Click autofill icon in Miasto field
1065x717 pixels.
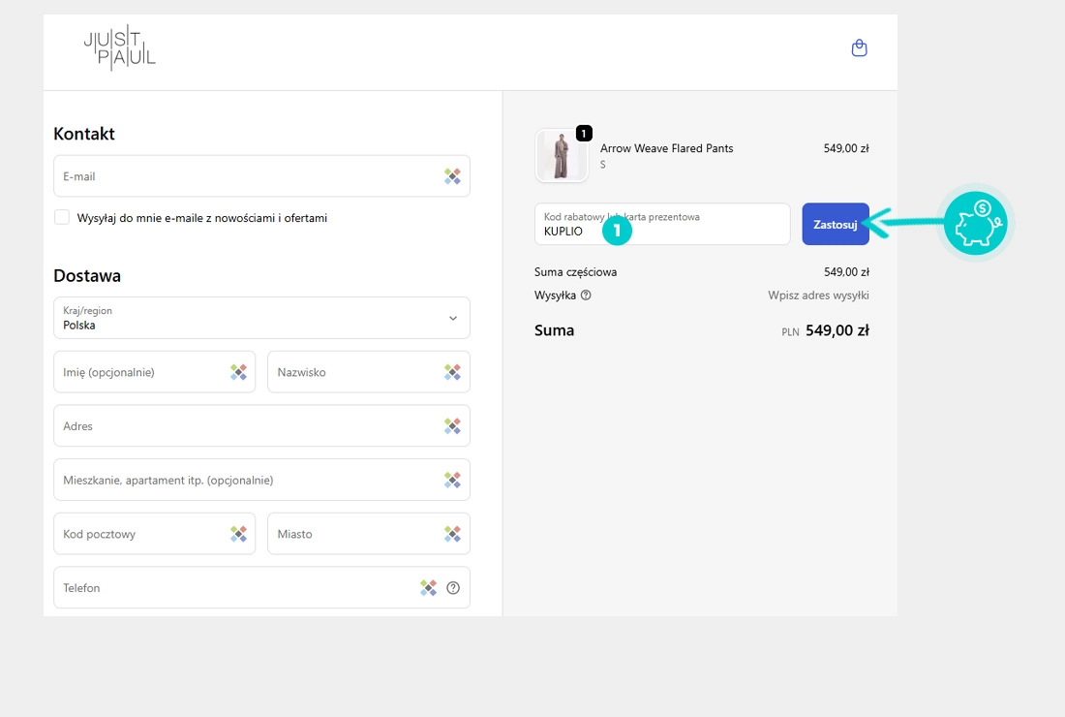coord(452,534)
